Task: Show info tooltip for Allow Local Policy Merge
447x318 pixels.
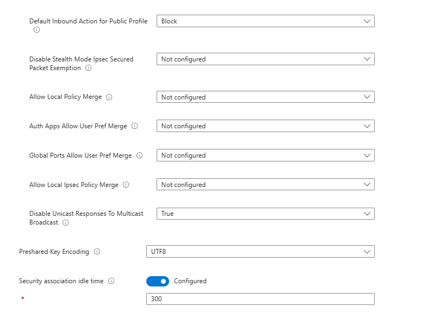Action: coord(109,97)
